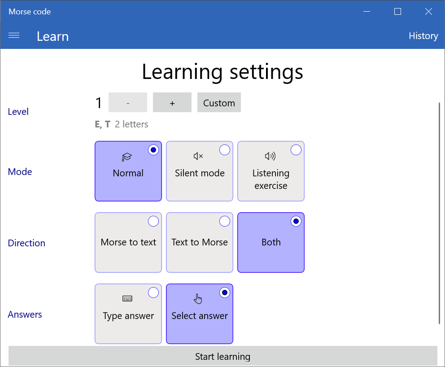Click the vertical scrollbar on the right
Screen dimensions: 445x367
tap(439, 213)
